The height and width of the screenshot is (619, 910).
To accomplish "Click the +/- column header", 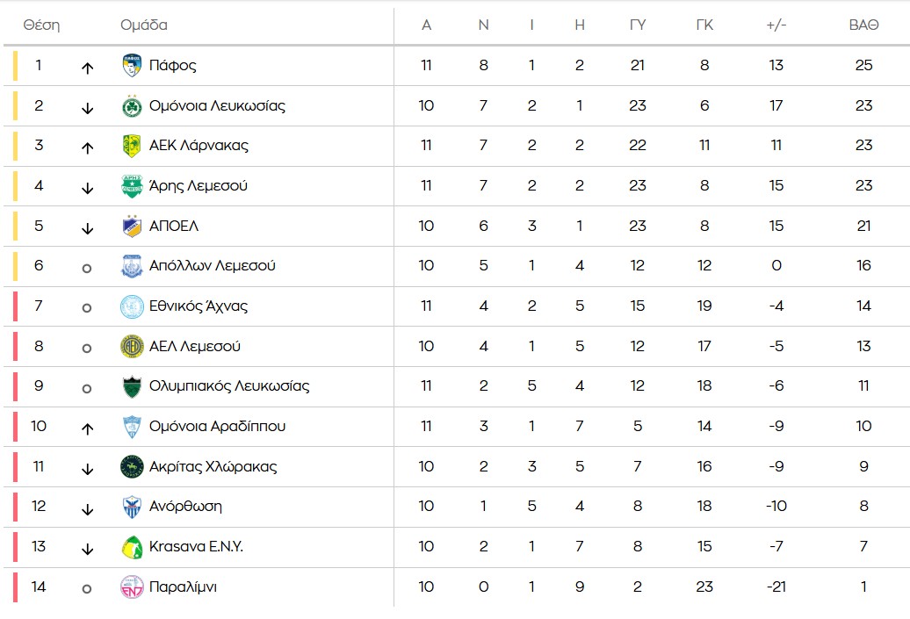I will 776,25.
